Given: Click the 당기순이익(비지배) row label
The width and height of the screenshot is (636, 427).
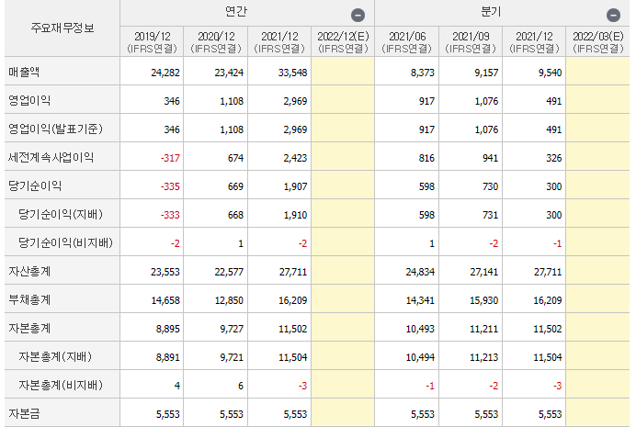Looking at the screenshot, I should 65,242.
